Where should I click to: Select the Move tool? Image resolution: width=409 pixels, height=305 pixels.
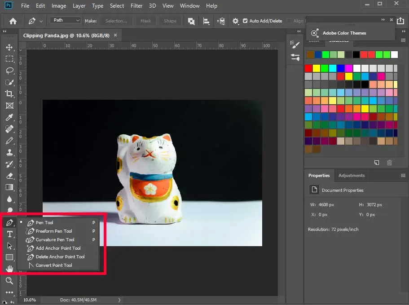(x=9, y=47)
